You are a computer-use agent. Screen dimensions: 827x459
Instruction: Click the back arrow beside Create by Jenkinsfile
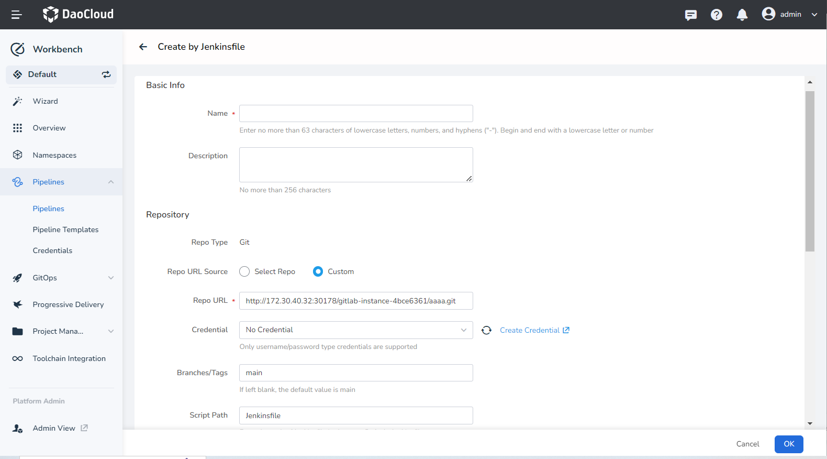[x=143, y=47]
